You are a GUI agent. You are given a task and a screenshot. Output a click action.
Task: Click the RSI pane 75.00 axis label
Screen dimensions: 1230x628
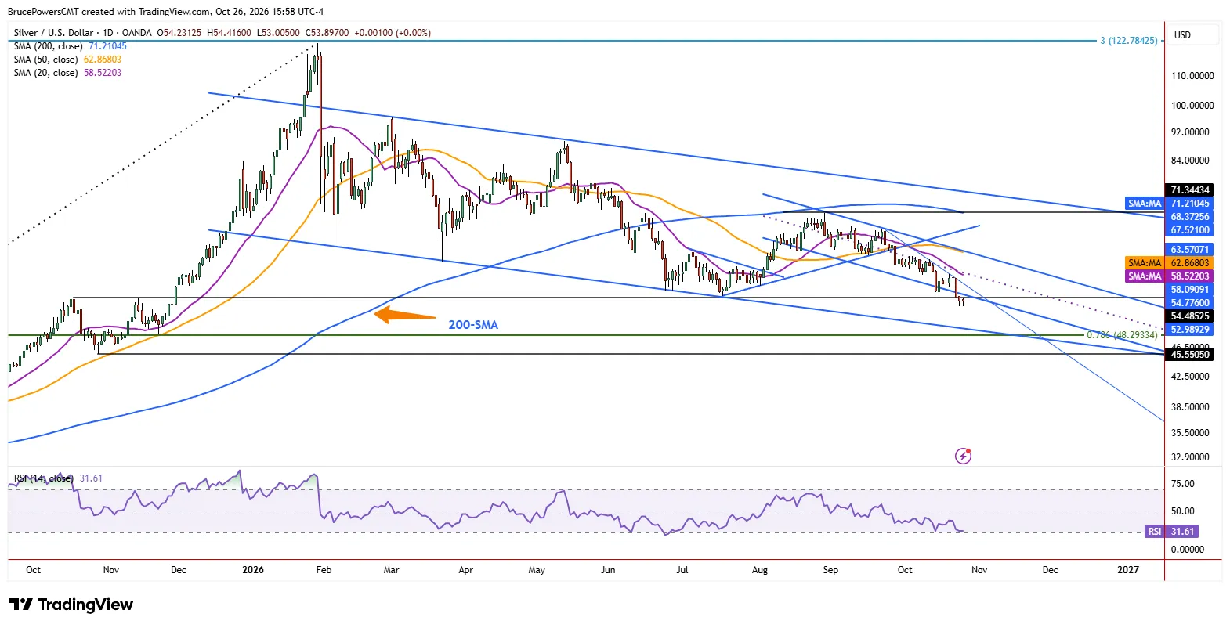coord(1183,484)
